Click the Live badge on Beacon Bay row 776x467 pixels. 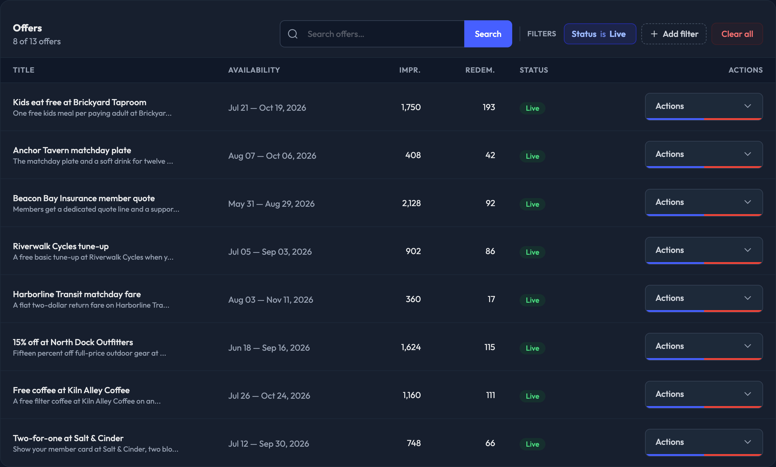(x=532, y=204)
